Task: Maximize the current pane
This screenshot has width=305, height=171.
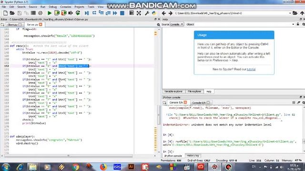Action: (132, 13)
